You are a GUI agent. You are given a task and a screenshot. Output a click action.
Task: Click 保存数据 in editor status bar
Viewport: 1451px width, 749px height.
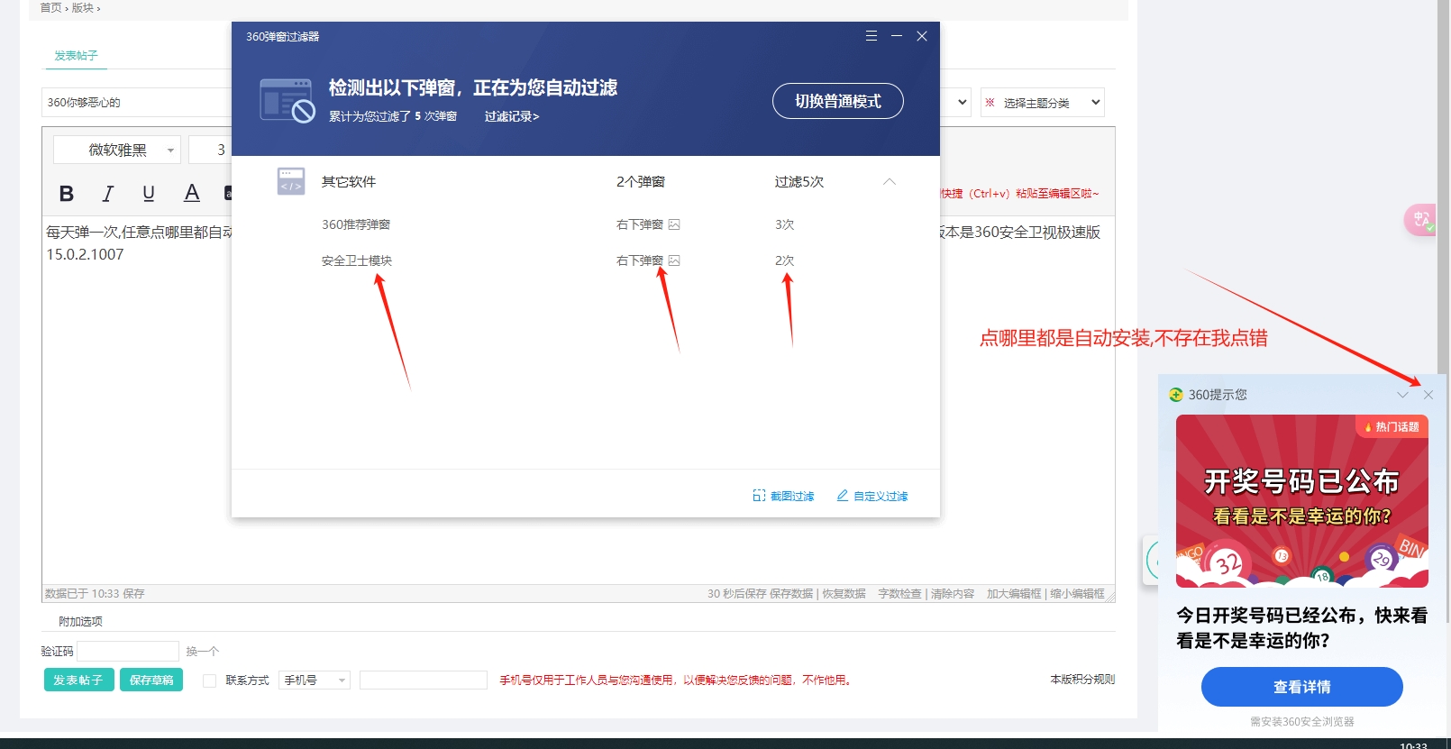click(x=791, y=594)
